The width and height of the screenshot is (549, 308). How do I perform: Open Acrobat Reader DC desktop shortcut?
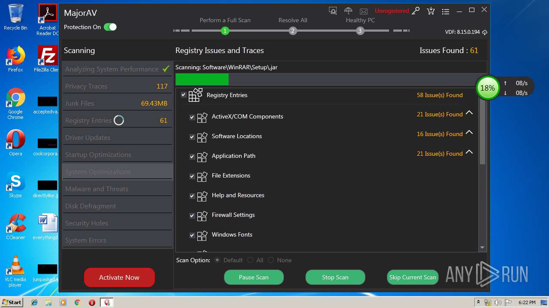[47, 20]
